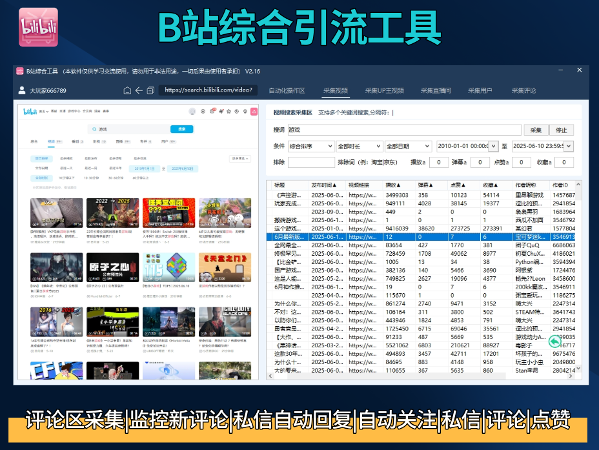Expand the 2010-01-01 start date picker
Image resolution: width=599 pixels, height=450 pixels.
(492, 146)
